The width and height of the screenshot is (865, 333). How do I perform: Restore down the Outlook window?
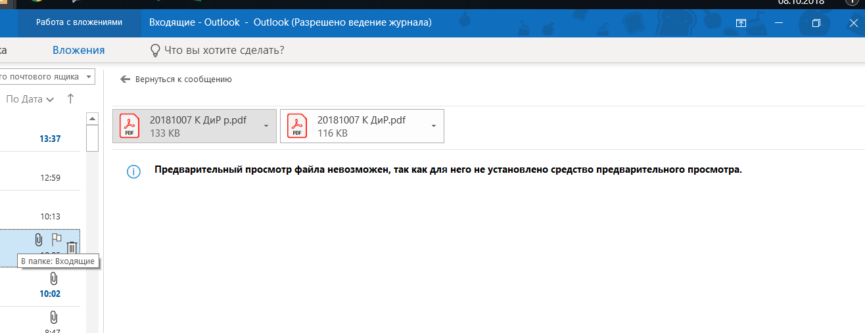coord(816,23)
